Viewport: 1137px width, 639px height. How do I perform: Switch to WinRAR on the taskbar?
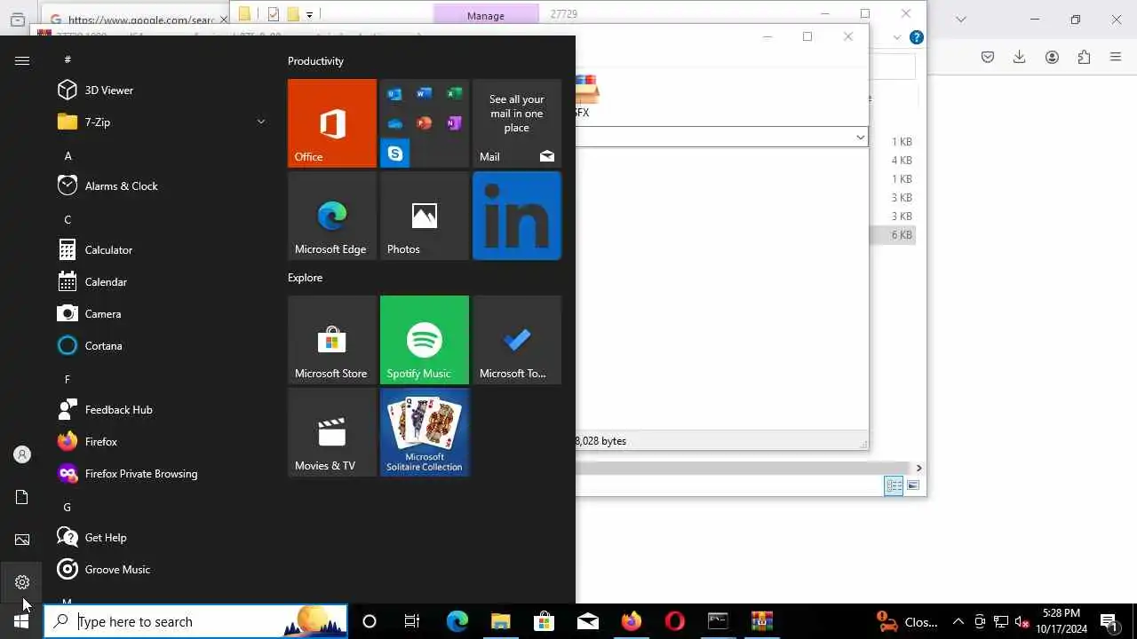761,621
